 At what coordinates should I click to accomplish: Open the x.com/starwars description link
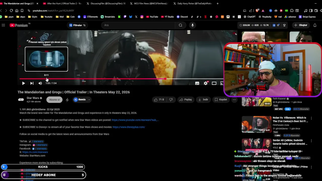[x=35, y=152]
